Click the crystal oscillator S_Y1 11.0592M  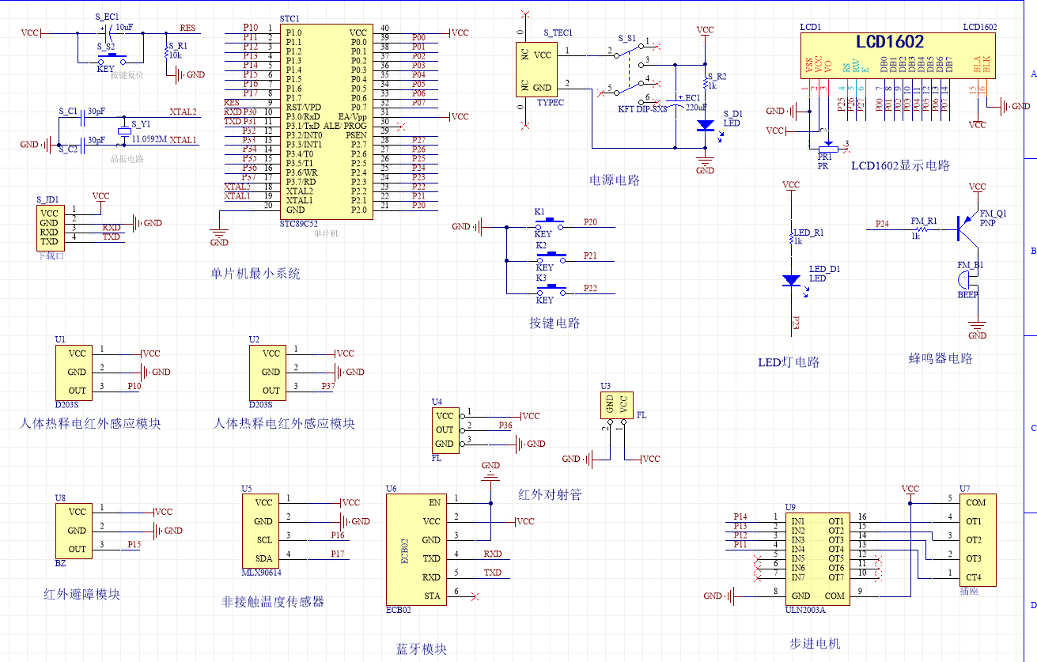[x=123, y=131]
